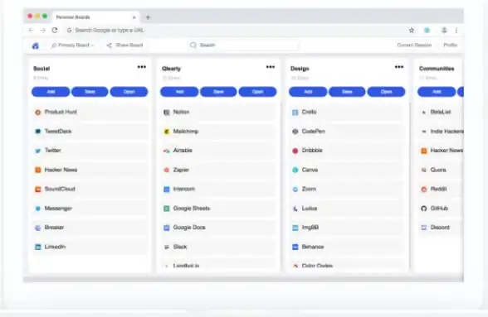This screenshot has width=488, height=317.
Task: Click the Product Hunt favicon
Action: click(x=38, y=113)
